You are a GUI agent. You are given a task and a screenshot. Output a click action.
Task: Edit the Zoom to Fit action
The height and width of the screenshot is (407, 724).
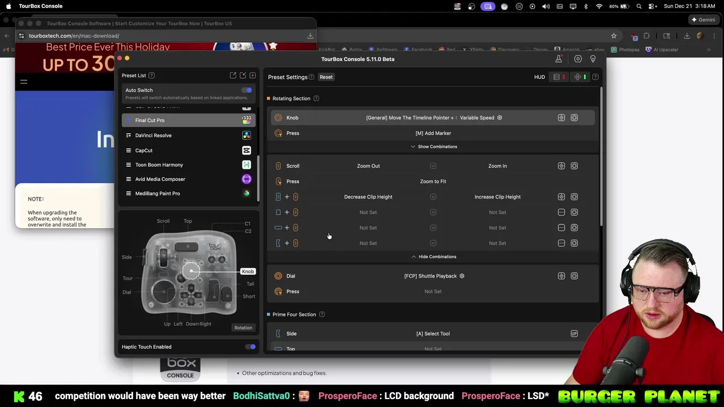433,181
